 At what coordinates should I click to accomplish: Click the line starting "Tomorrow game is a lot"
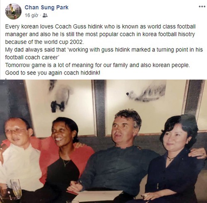[98, 65]
